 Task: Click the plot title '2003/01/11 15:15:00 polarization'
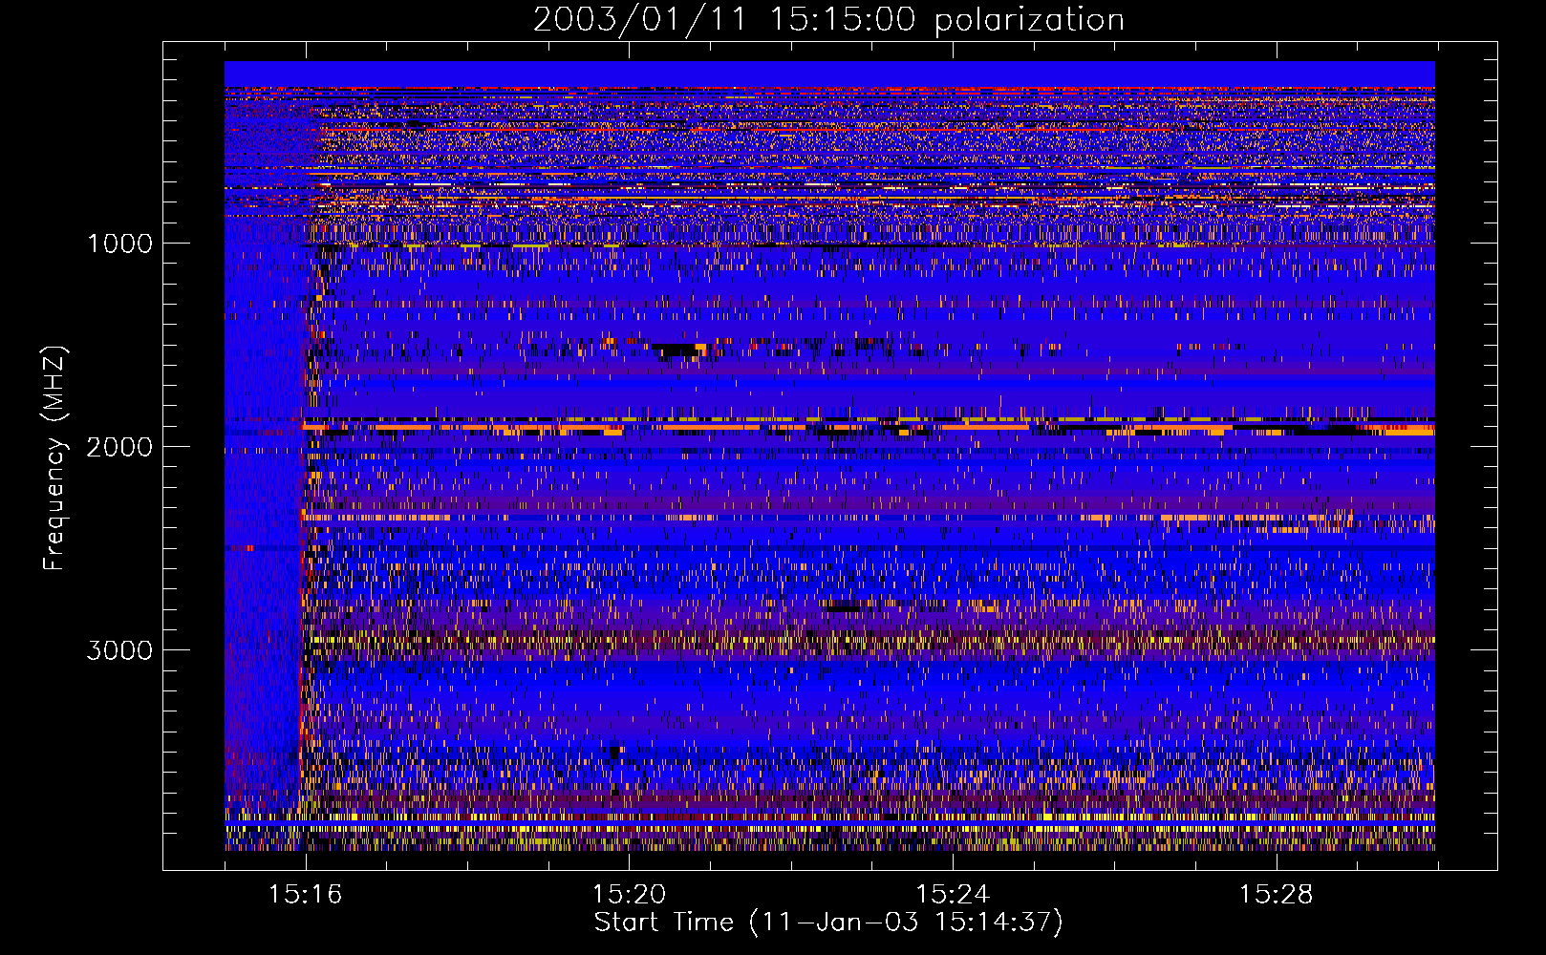tap(828, 20)
